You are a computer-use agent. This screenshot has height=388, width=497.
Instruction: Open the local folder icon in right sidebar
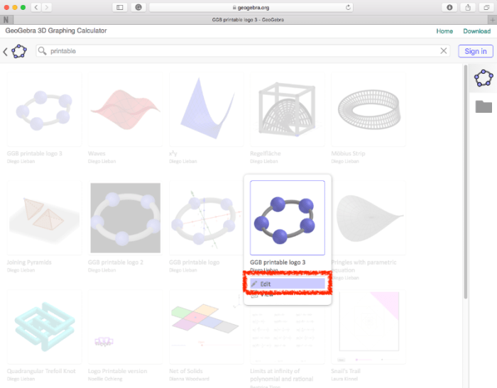[484, 106]
